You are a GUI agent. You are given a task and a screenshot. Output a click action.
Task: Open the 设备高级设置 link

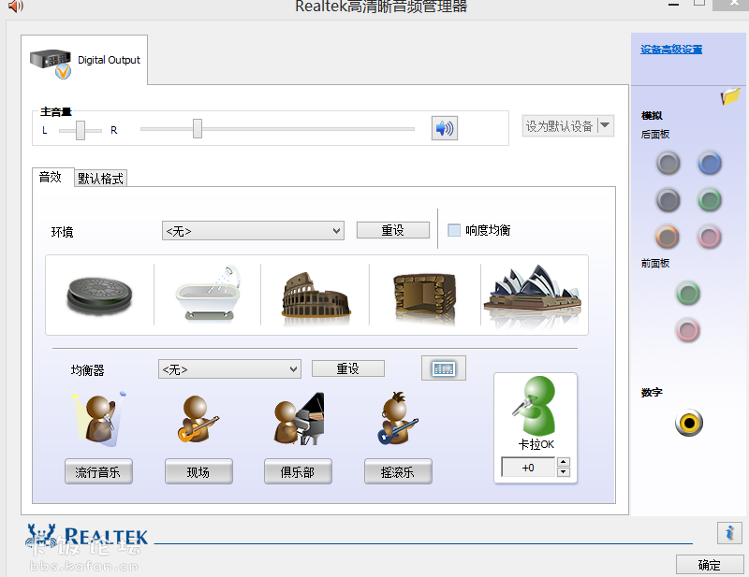tap(671, 50)
